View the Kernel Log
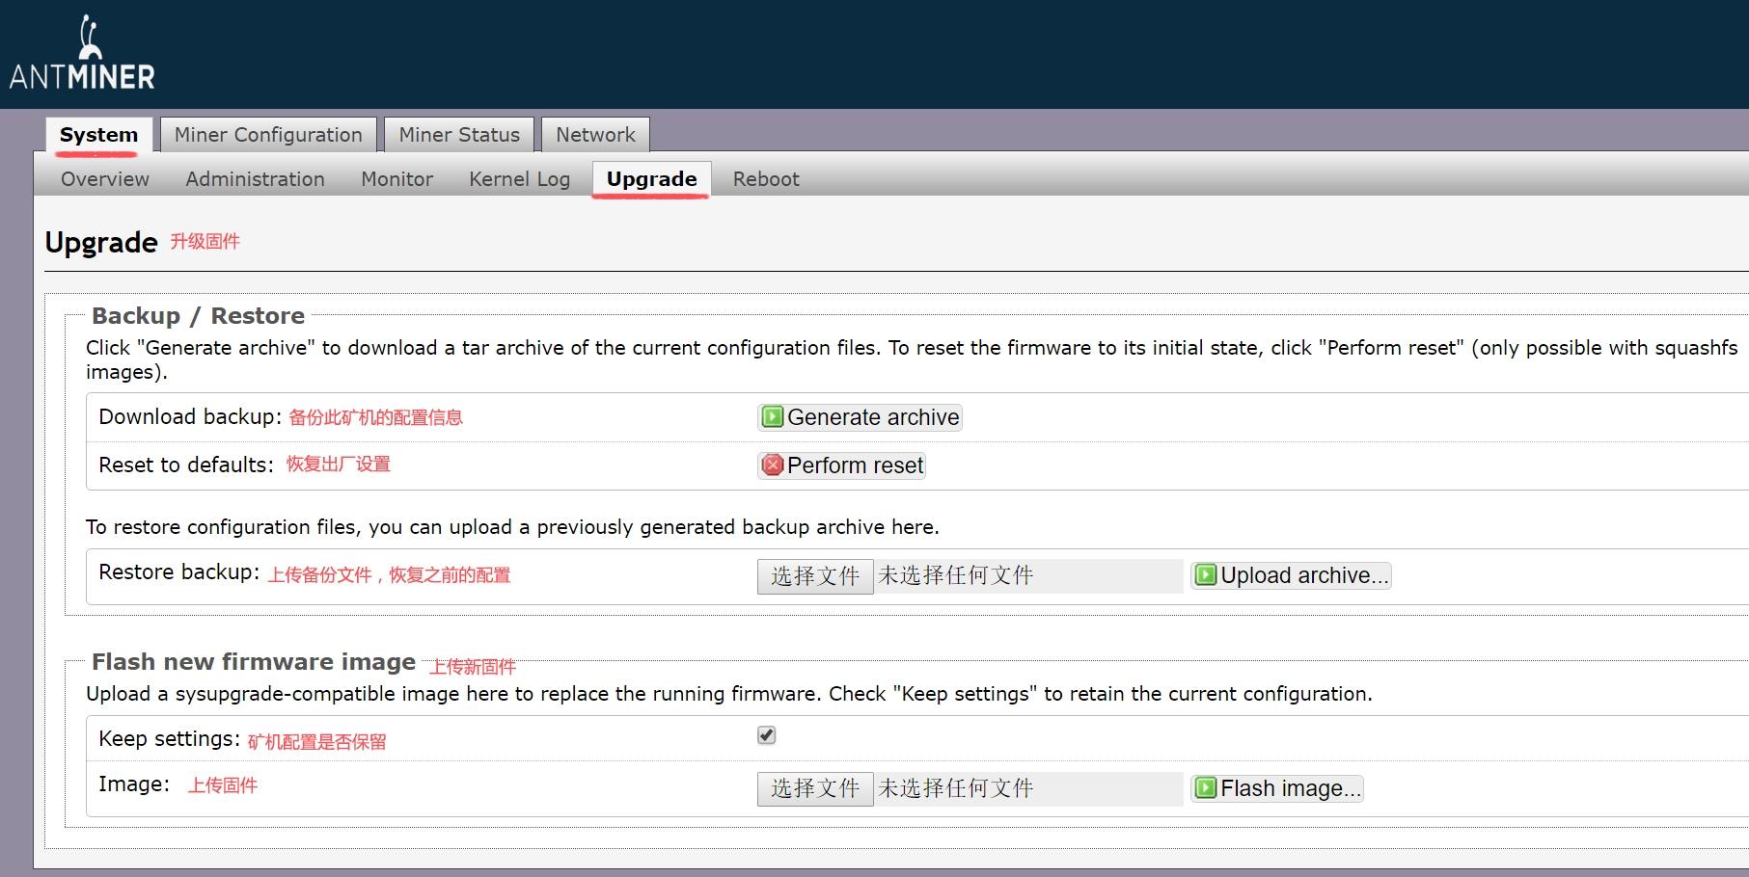1749x877 pixels. click(518, 178)
